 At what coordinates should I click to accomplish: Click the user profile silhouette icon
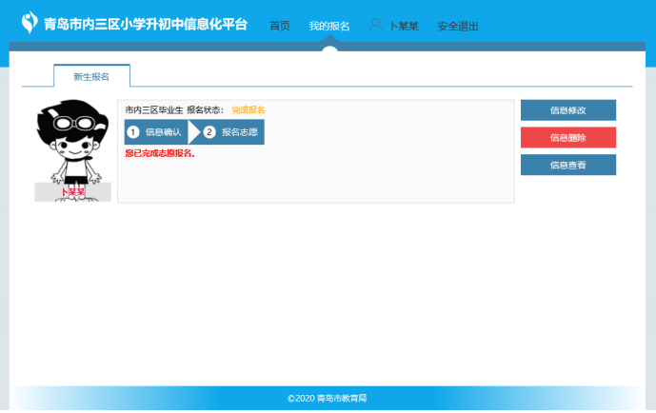pyautogui.click(x=376, y=25)
